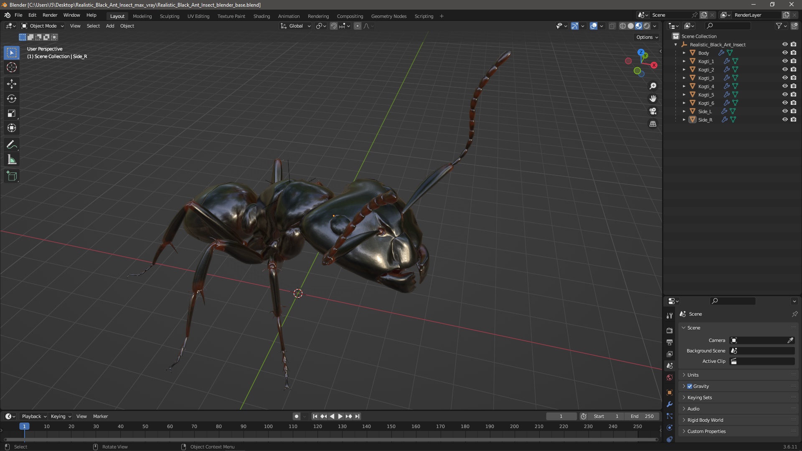Switch perspective/orthographic grid icon
Image resolution: width=802 pixels, height=451 pixels.
tap(653, 124)
